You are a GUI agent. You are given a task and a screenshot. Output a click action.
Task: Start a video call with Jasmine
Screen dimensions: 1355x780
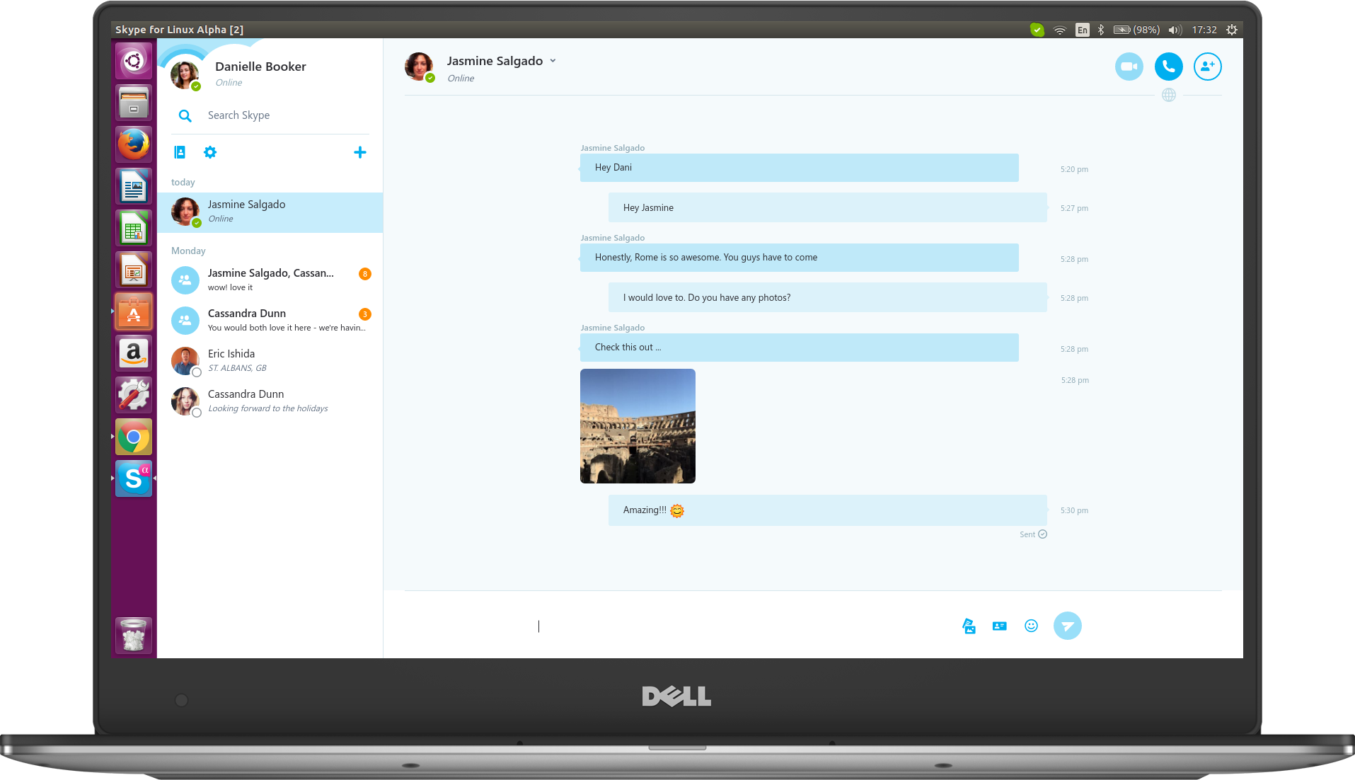1129,67
